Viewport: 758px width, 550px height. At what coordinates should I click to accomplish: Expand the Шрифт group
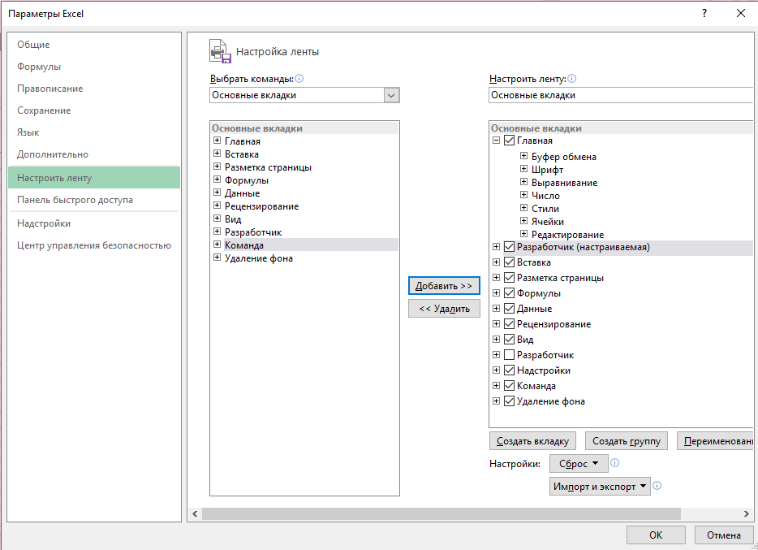(523, 170)
